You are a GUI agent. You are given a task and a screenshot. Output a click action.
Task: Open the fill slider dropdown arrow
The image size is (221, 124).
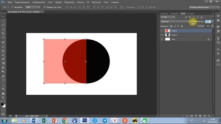(x=212, y=26)
